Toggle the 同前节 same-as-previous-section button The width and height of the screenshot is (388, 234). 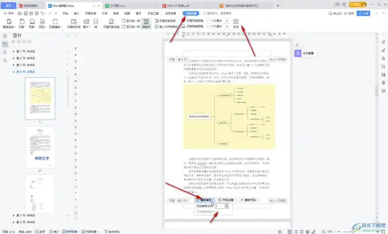146,23
